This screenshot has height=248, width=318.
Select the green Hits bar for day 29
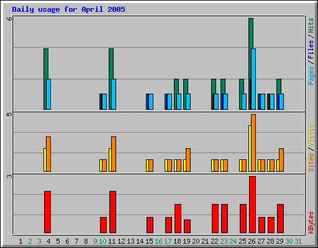[279, 86]
